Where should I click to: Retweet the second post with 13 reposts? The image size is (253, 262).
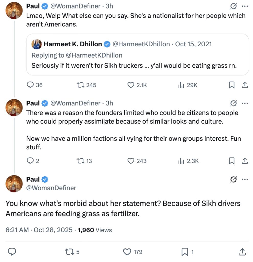81,161
